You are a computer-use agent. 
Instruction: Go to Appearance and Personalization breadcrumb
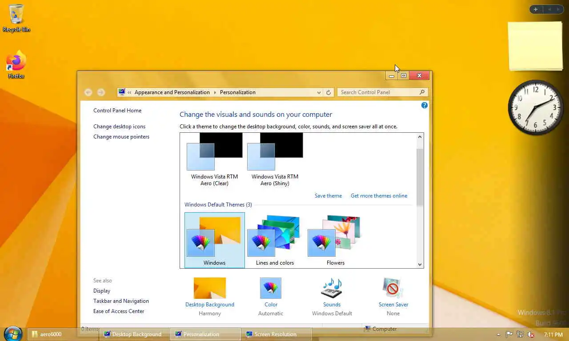tap(172, 92)
